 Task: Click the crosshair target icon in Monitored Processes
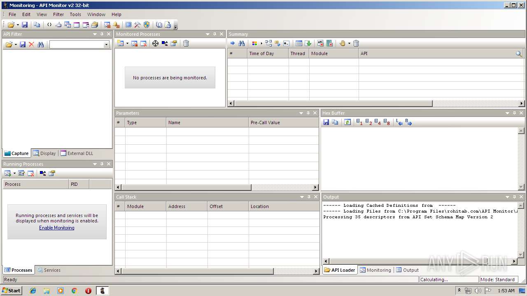coord(155,43)
